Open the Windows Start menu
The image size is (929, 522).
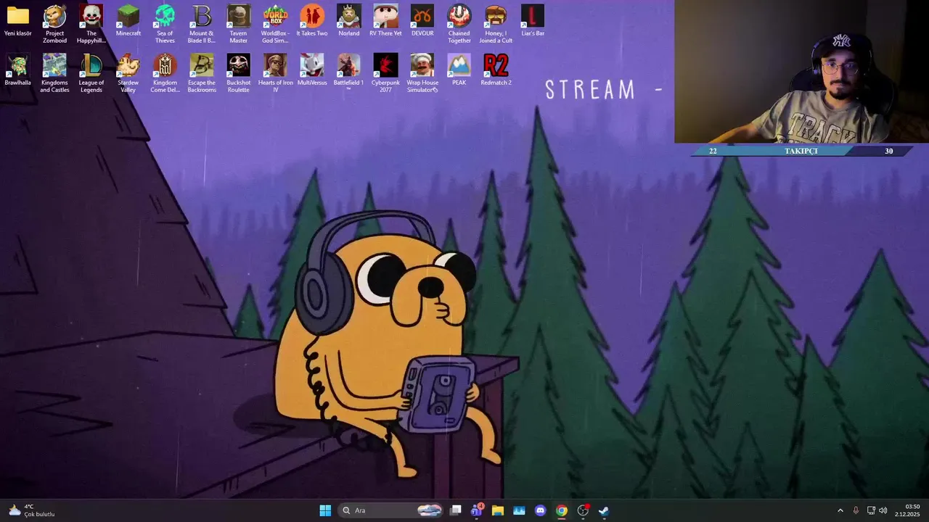325,510
